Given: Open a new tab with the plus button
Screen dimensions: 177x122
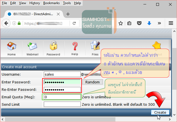Looking at the screenshot, I should 68,14.
